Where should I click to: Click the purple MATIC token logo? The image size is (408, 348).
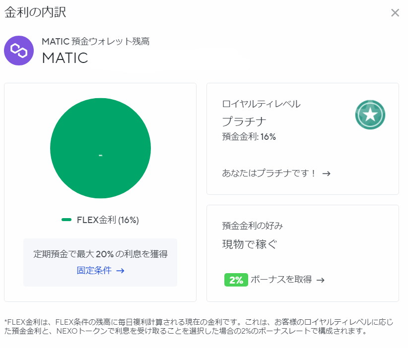[x=19, y=51]
